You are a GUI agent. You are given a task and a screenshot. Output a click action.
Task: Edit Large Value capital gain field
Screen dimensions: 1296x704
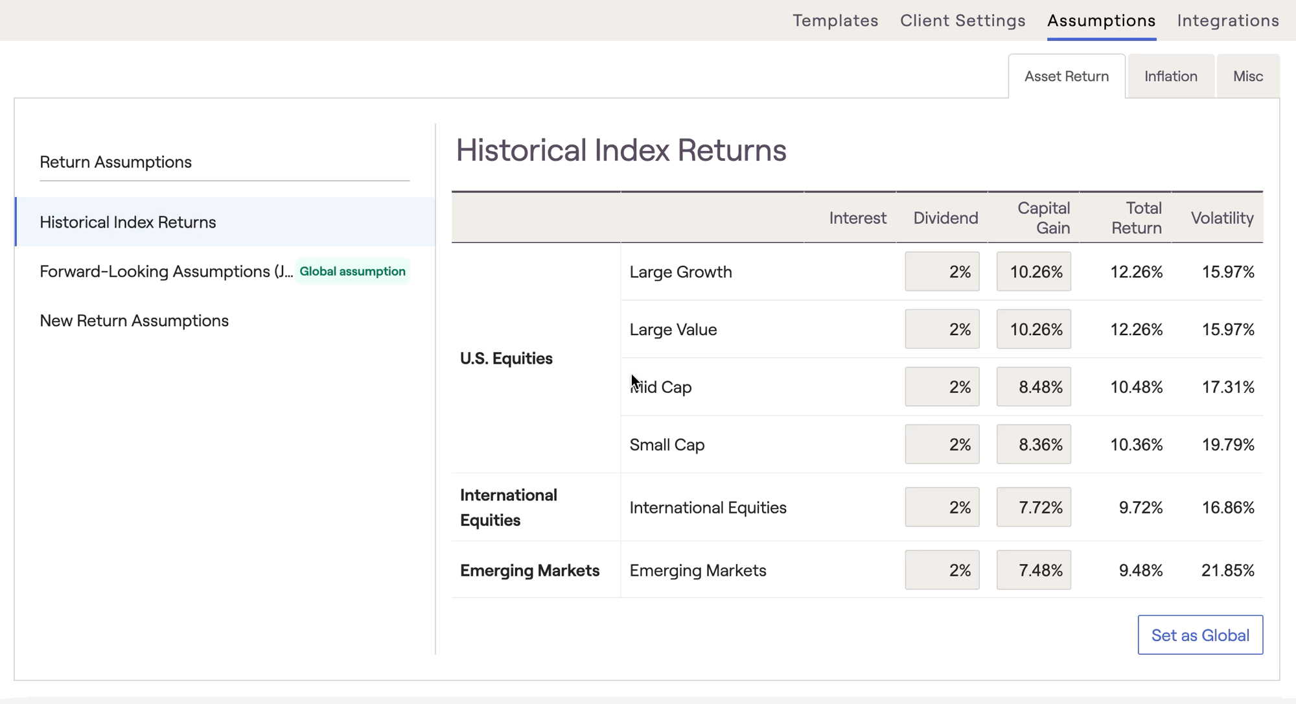point(1033,329)
